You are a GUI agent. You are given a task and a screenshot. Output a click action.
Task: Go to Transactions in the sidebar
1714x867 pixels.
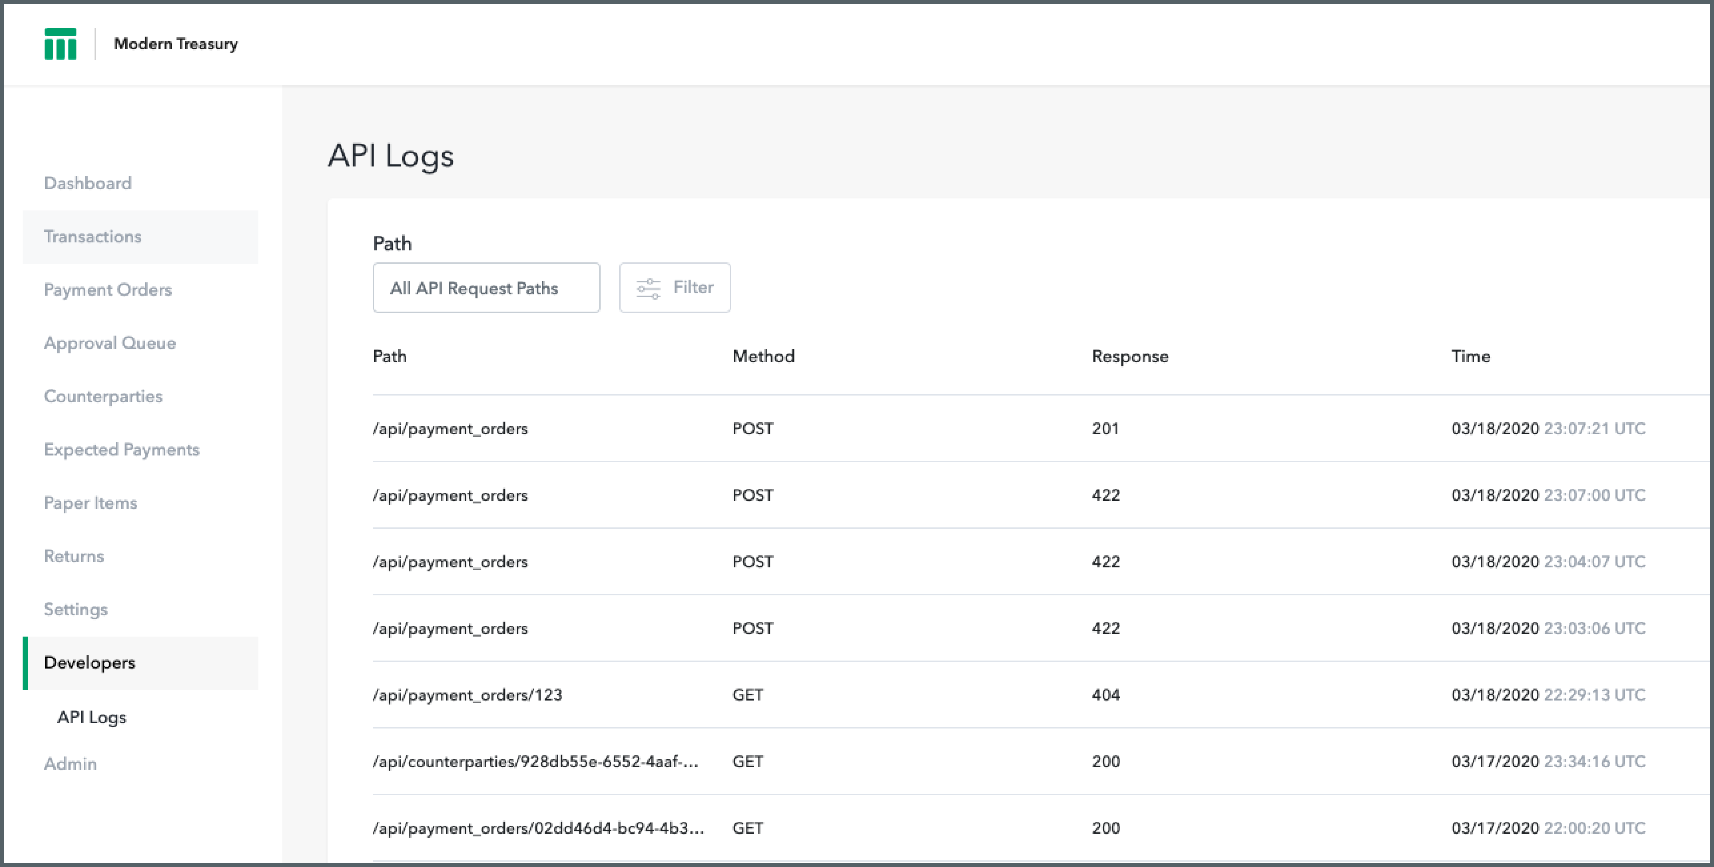(92, 236)
